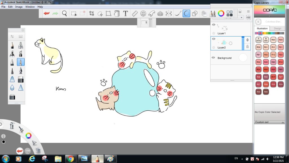Select the ballpoint pen brush
Image resolution: width=289 pixels, height=163 pixels.
click(12, 62)
